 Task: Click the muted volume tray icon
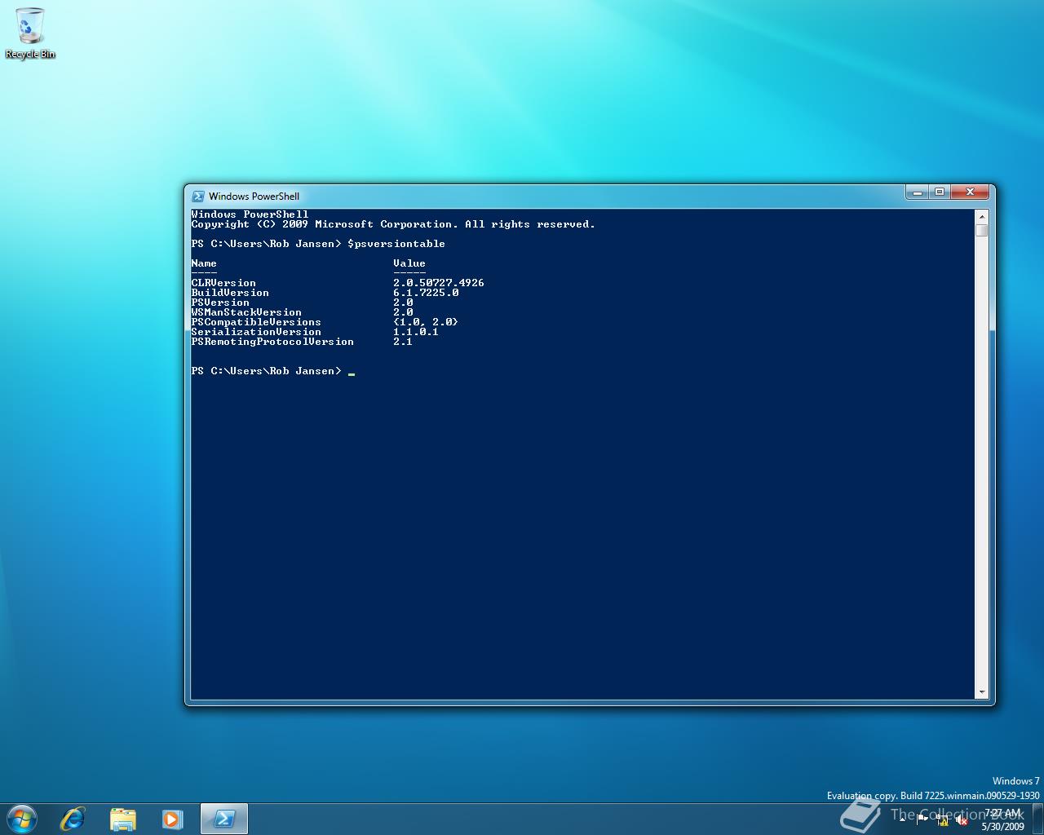(962, 820)
